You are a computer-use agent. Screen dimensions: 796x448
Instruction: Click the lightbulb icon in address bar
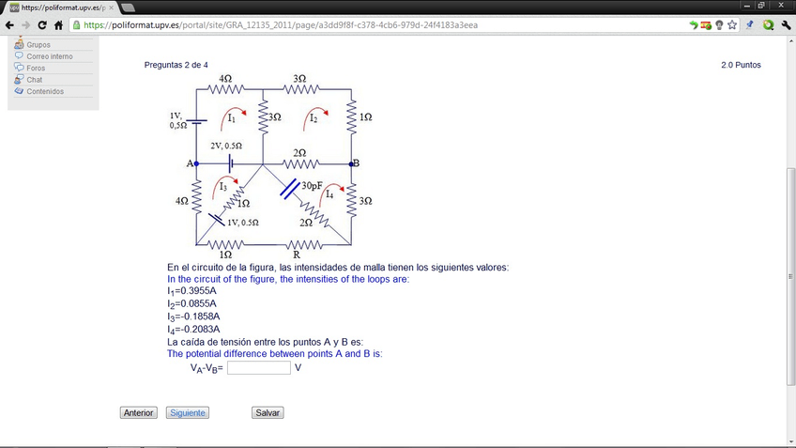coord(718,25)
